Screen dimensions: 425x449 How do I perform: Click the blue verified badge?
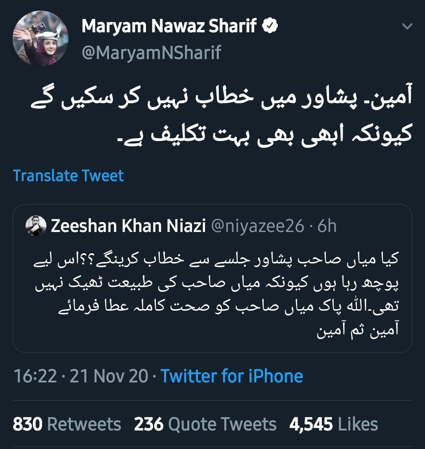pyautogui.click(x=270, y=26)
